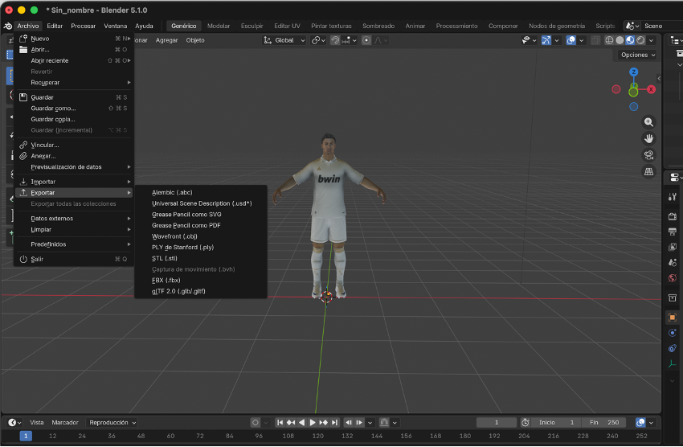Open the Render properties tab icon

672,216
